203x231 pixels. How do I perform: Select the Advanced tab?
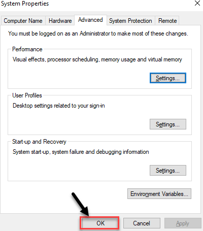click(90, 20)
